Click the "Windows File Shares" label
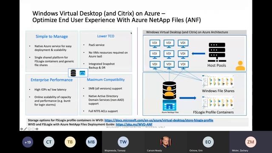Screen dimensions: 272x153 pos(218,91)
